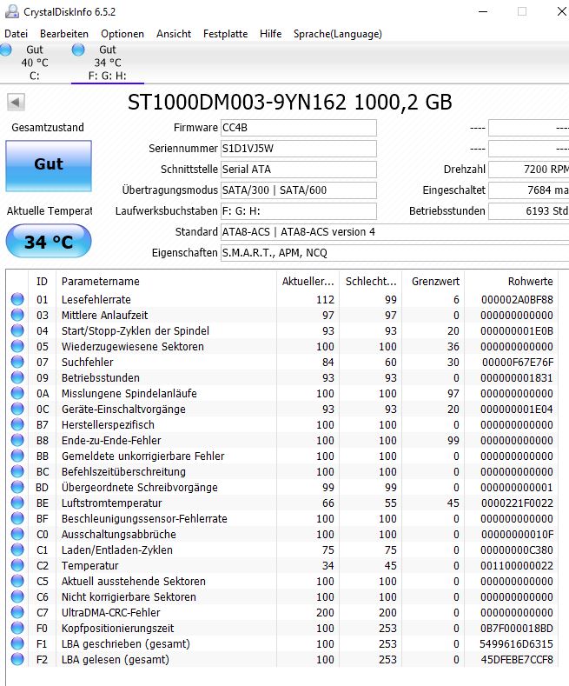The width and height of the screenshot is (569, 686).
Task: Click the Drehzahl value 7200 RPM
Action: pos(528,170)
